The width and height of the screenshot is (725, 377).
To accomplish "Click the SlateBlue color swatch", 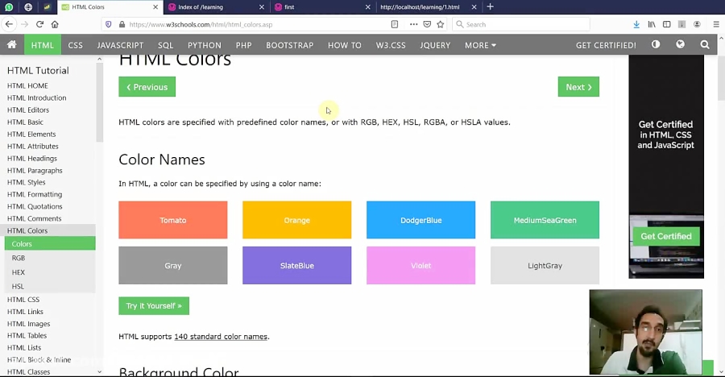I will pyautogui.click(x=296, y=266).
